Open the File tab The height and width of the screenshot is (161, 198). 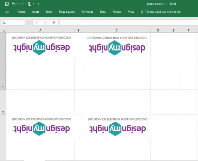[x=7, y=12]
